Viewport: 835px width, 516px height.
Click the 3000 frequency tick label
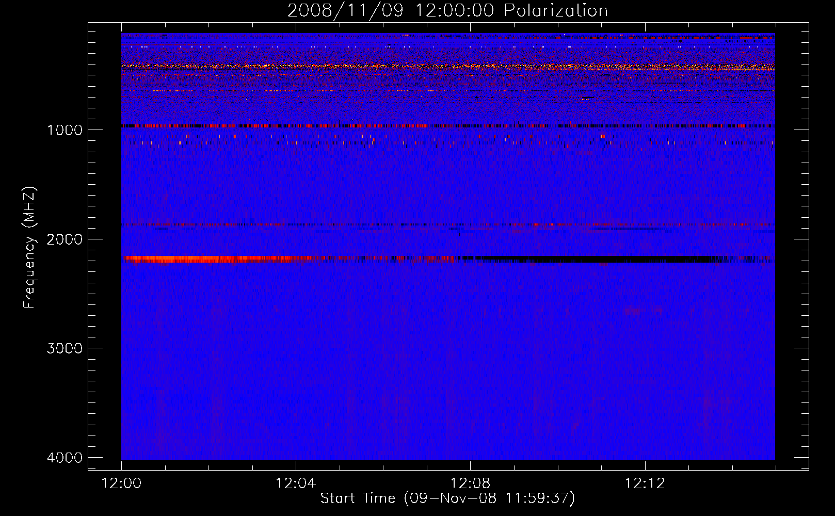pyautogui.click(x=65, y=348)
